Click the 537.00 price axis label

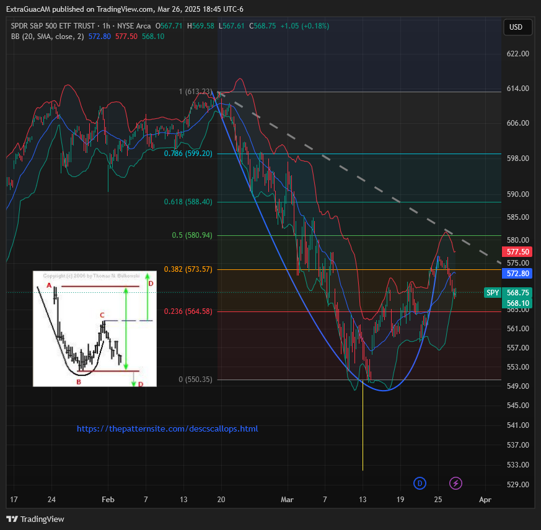click(517, 445)
